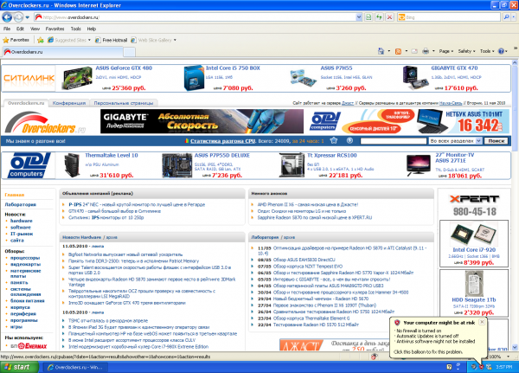Click the XPERT logo banner
Viewport: 519px width, 373px height.
(x=474, y=199)
